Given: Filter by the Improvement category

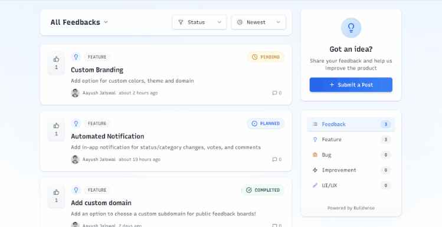Looking at the screenshot, I should pyautogui.click(x=351, y=170).
